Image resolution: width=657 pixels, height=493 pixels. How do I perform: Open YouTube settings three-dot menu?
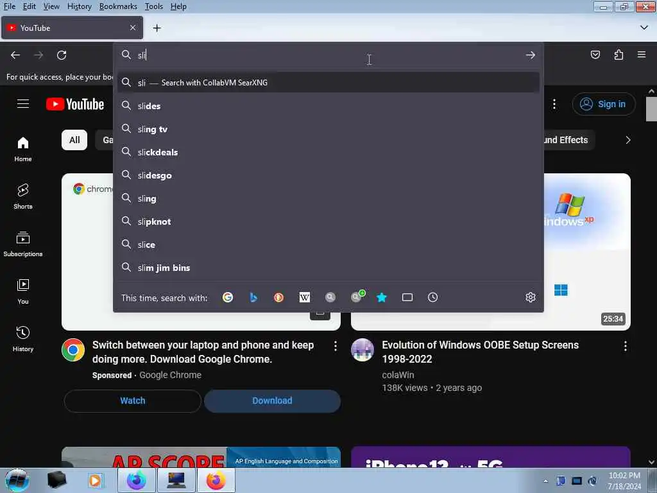pos(554,104)
